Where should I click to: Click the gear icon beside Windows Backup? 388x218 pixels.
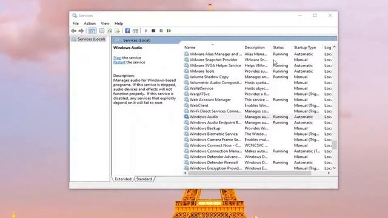pyautogui.click(x=186, y=128)
